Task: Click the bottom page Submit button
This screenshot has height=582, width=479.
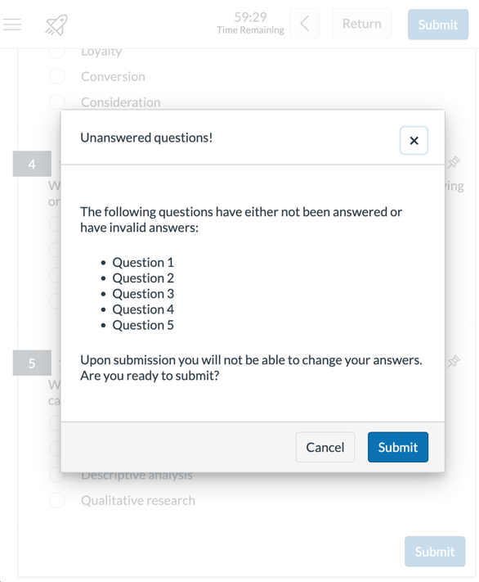Action: [435, 551]
